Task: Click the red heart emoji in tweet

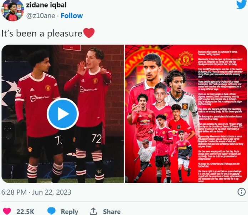Action: tap(89, 33)
